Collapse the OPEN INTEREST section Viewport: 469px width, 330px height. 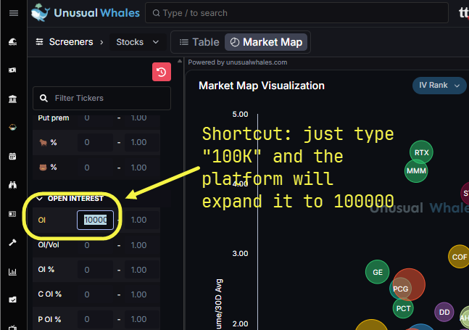[x=39, y=199]
